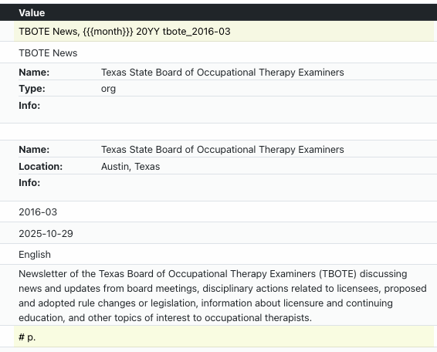The image size is (437, 352).
Task: Select the title template row 'TBOTE News, {{{month}}} 20YY'
Action: pyautogui.click(x=224, y=32)
